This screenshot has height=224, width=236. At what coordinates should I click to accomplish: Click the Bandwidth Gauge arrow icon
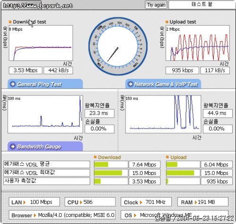coord(13,146)
